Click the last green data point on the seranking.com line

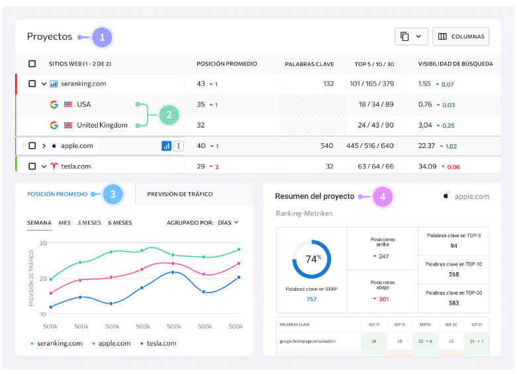(x=239, y=250)
